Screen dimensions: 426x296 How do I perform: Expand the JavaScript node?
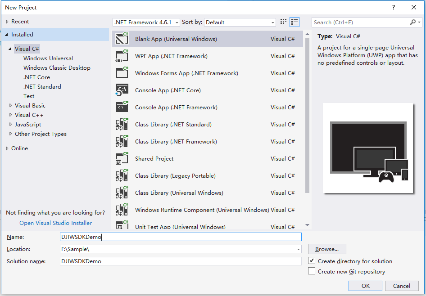[10, 124]
